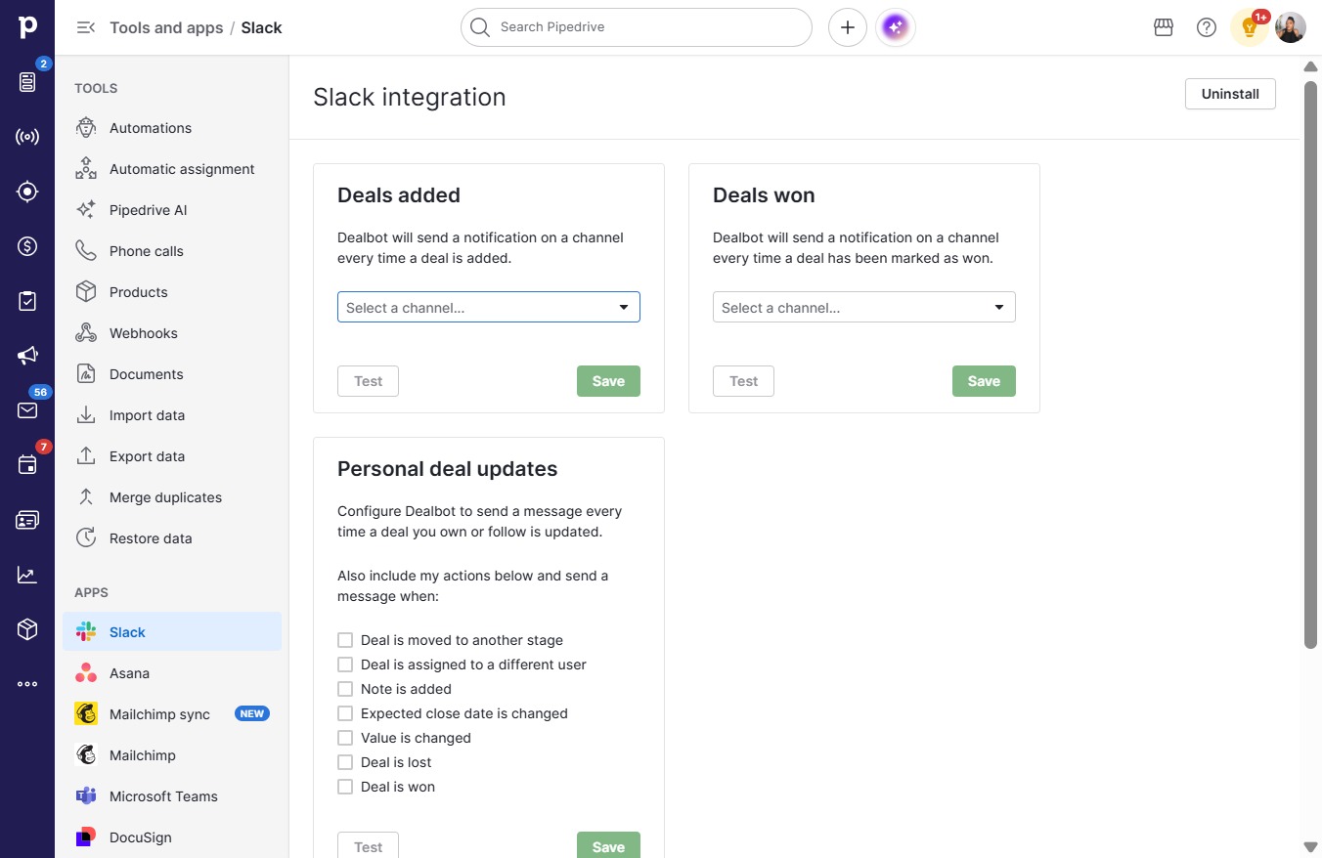Open the Deals won channel dropdown
This screenshot has height=858, width=1322.
click(x=864, y=307)
